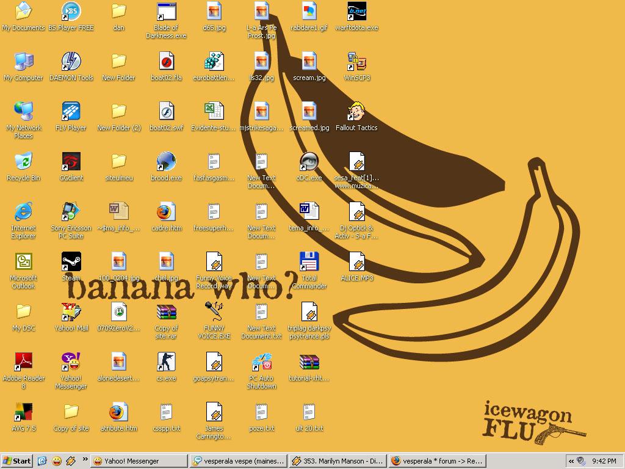Launch the PC Auto Shutdown shortcut

click(x=261, y=362)
